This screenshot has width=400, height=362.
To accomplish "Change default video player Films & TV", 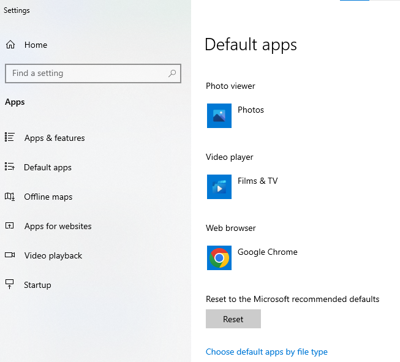I will click(x=258, y=181).
